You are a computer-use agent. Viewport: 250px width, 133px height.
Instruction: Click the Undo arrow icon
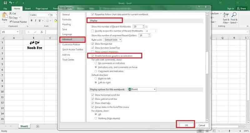point(11,3)
